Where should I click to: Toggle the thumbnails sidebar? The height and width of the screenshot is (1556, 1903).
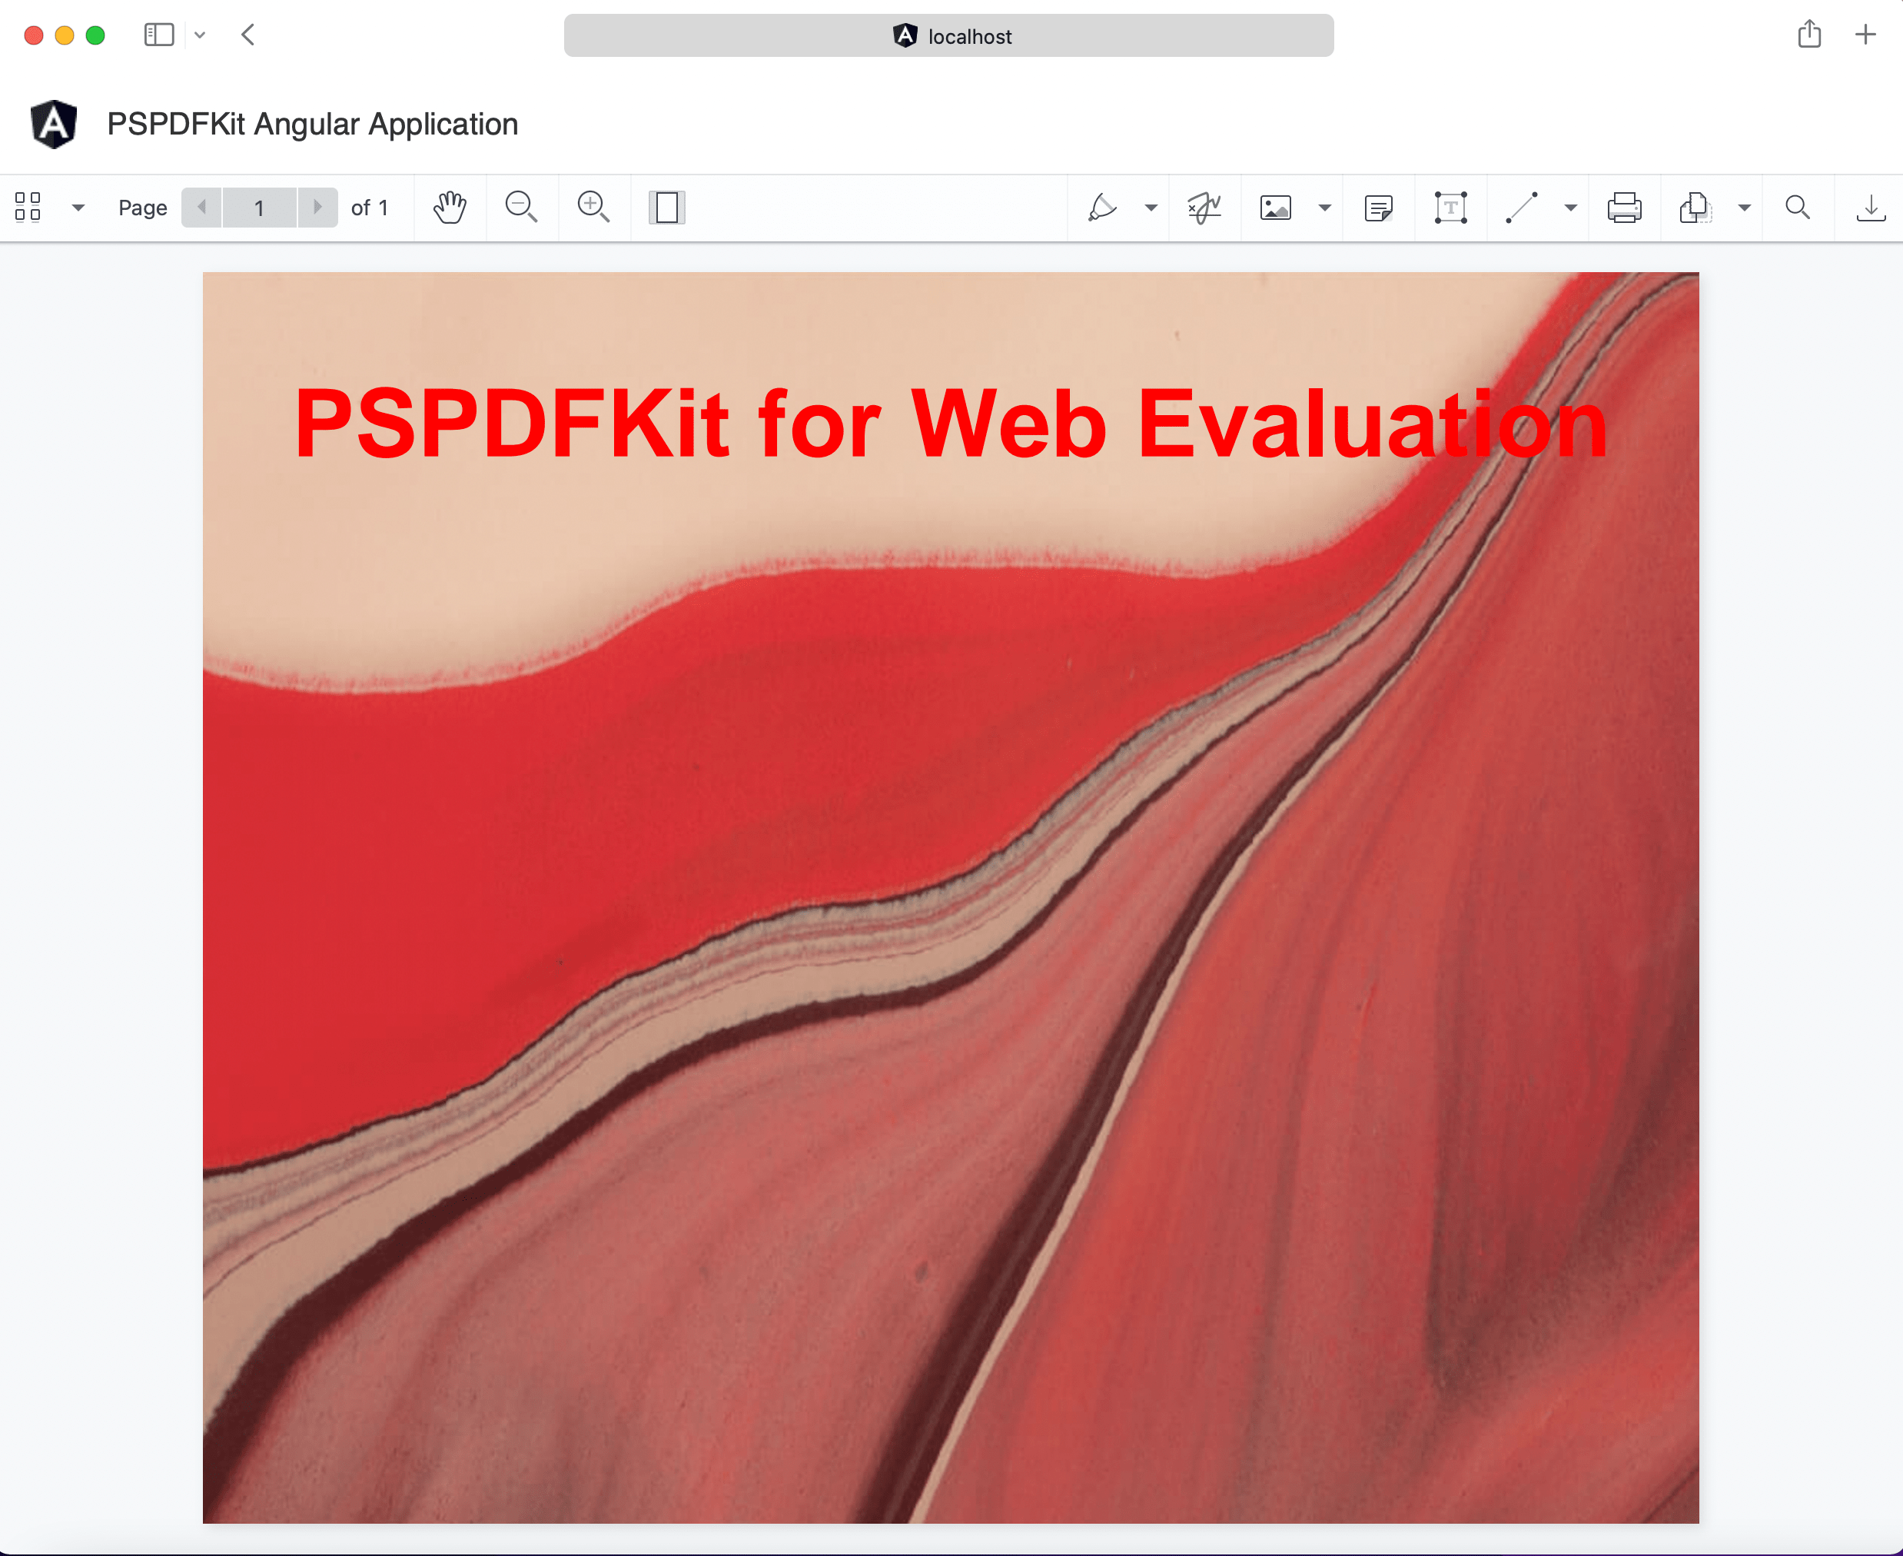tap(28, 207)
